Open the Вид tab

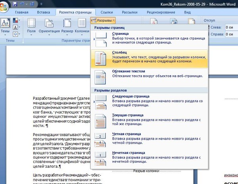pyautogui.click(x=187, y=12)
